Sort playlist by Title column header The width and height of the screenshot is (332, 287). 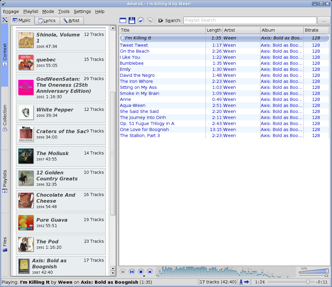(162, 30)
